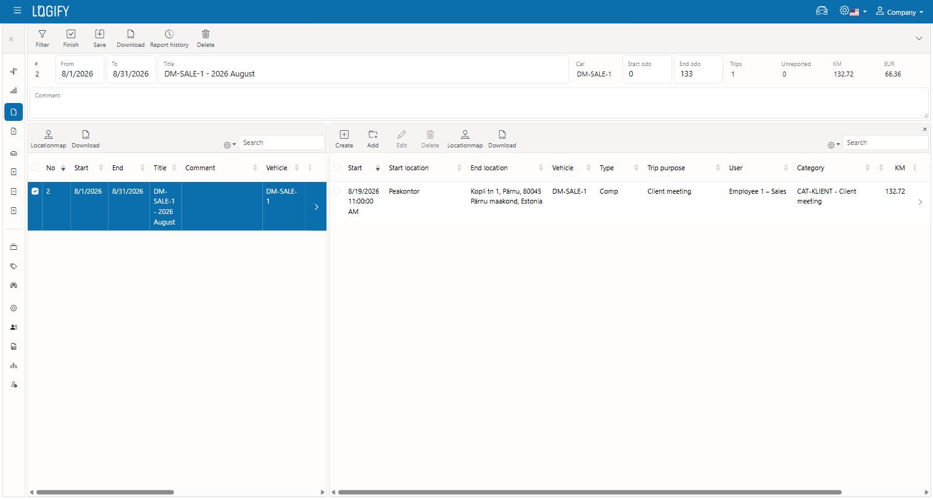933x499 pixels.
Task: Click the Filter toolbar icon
Action: [42, 38]
